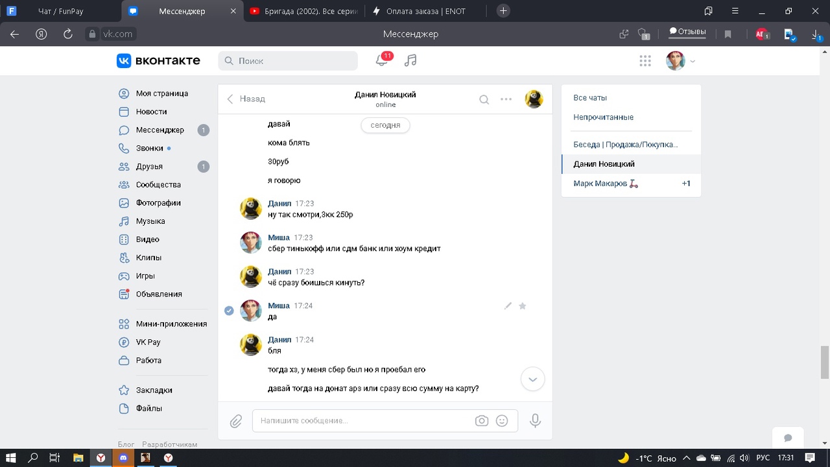Screen dimensions: 830x467
Task: Search within the conversation with Данил
Action: [x=484, y=99]
